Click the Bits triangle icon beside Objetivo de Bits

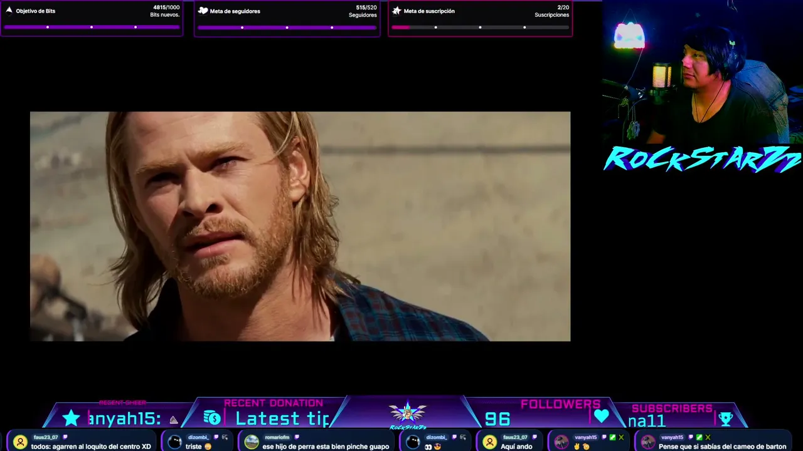(x=9, y=10)
